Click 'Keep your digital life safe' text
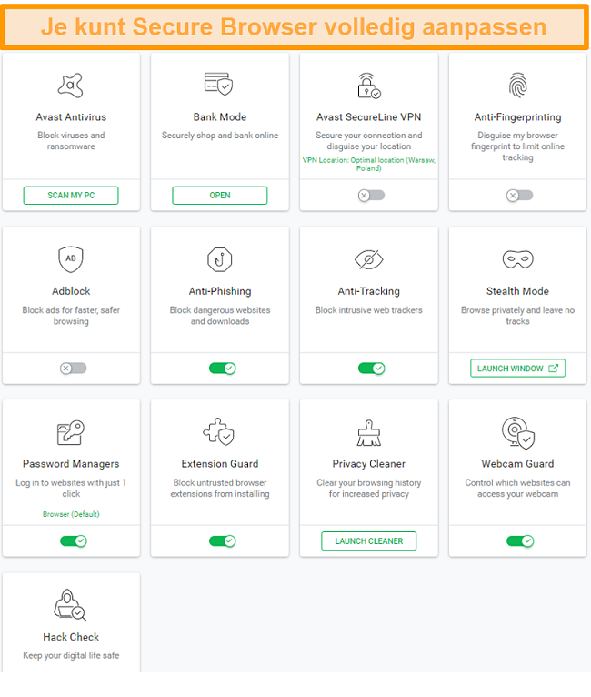The image size is (591, 697). pos(71,655)
